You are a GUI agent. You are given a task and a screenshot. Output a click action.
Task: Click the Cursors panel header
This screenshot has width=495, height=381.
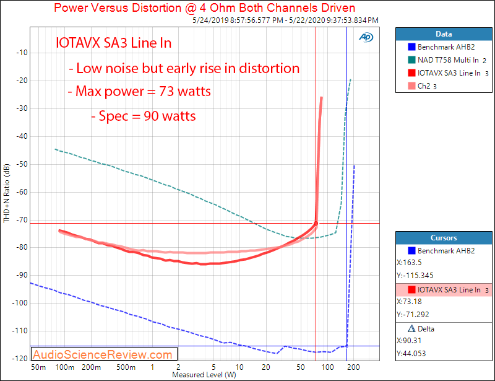tap(444, 238)
